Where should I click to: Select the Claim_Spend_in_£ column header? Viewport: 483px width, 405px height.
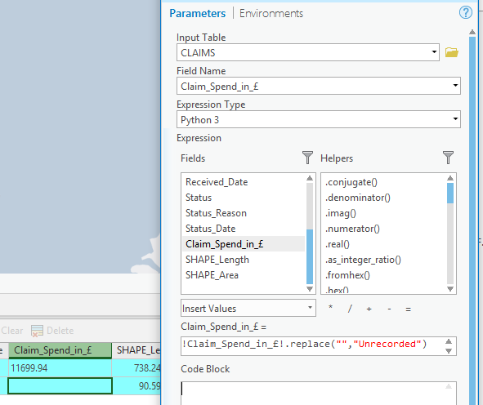[60, 350]
